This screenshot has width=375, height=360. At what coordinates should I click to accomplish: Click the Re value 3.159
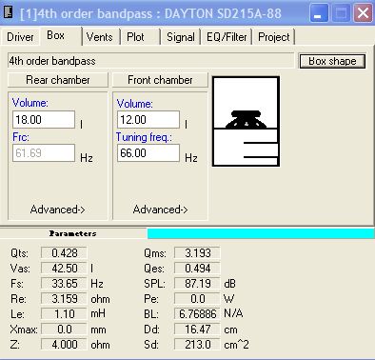coord(64,299)
